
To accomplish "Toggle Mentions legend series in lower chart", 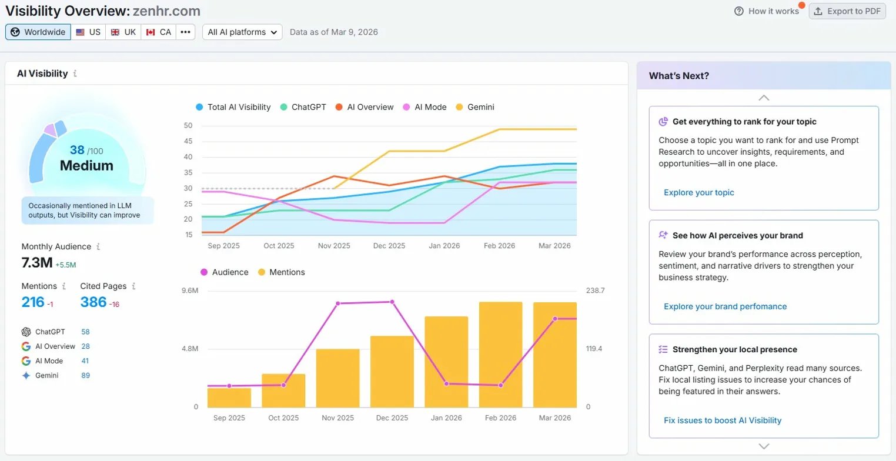I will pos(281,272).
